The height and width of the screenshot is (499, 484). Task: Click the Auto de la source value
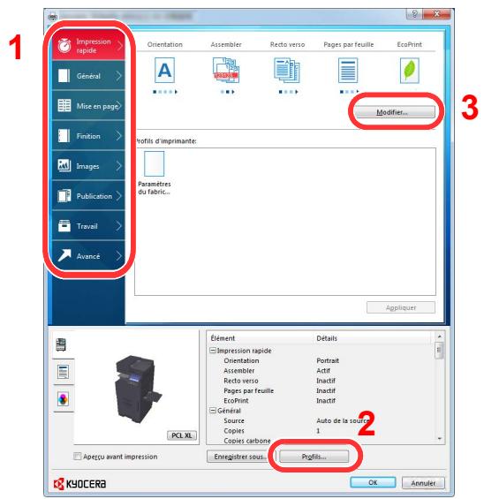click(343, 420)
